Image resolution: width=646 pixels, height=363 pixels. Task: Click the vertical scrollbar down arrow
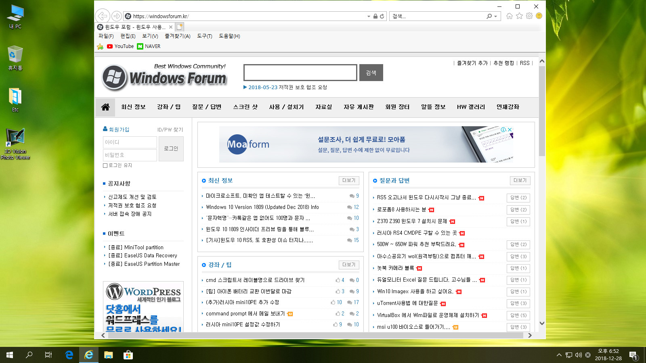click(x=542, y=323)
